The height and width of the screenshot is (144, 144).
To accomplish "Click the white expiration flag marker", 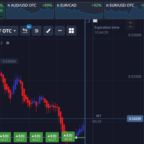I will click(95, 21).
